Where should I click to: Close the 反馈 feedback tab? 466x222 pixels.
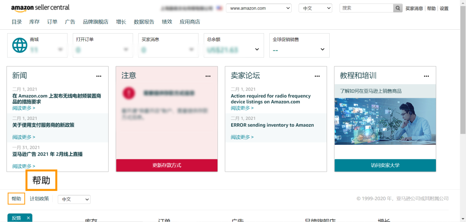click(28, 218)
